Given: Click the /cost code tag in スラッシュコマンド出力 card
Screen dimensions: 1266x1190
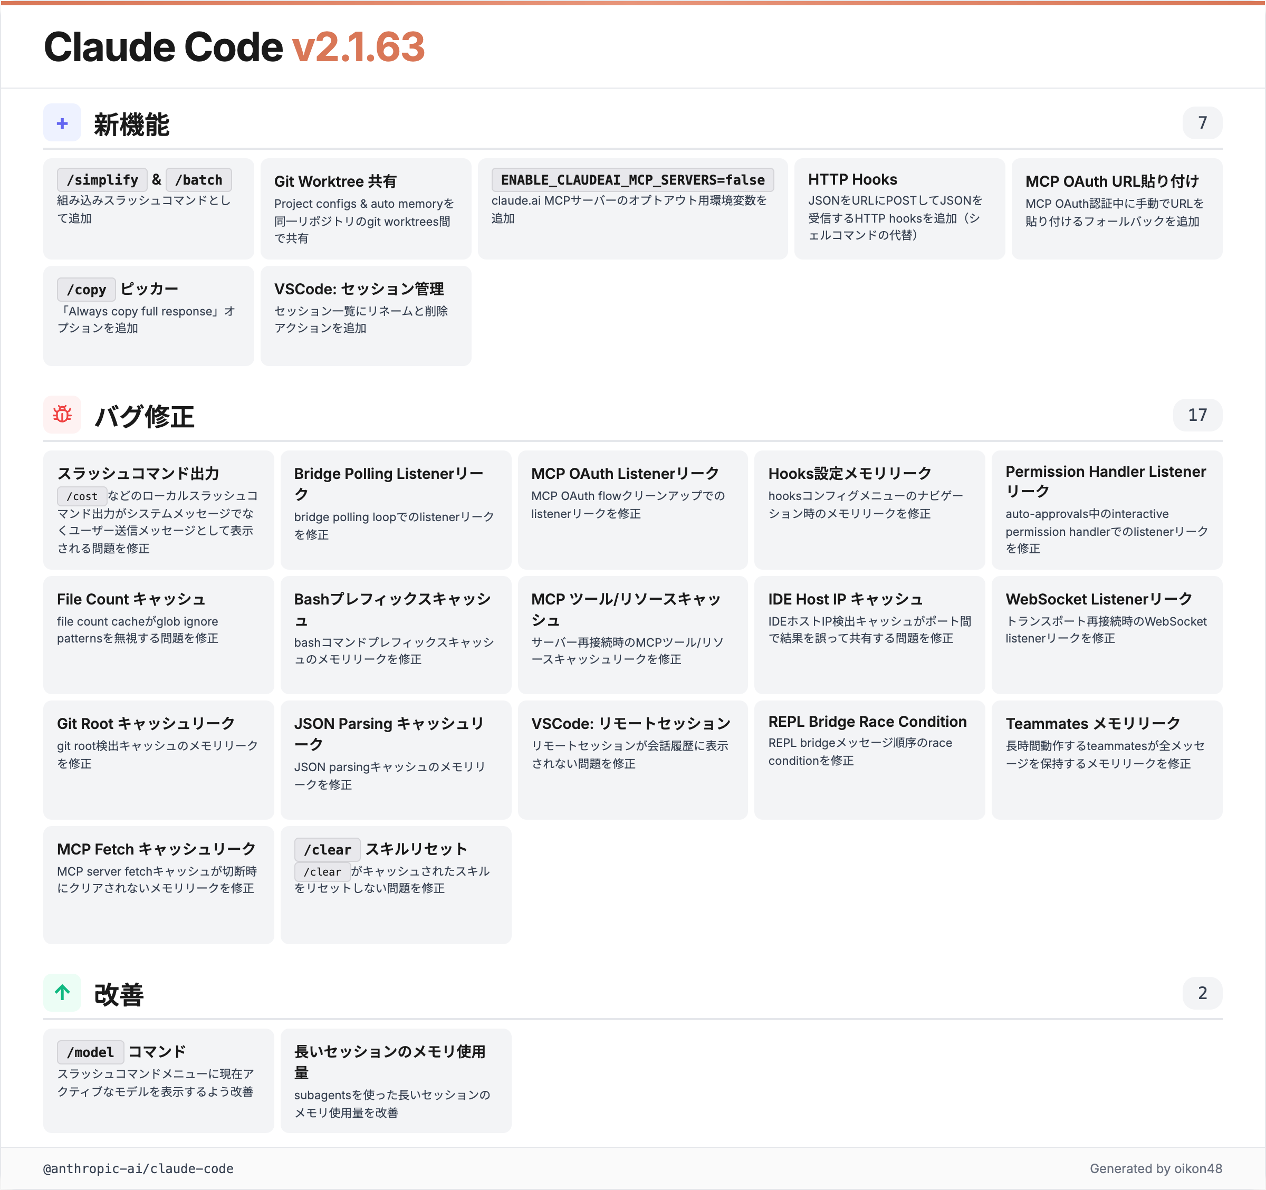Looking at the screenshot, I should pyautogui.click(x=82, y=496).
